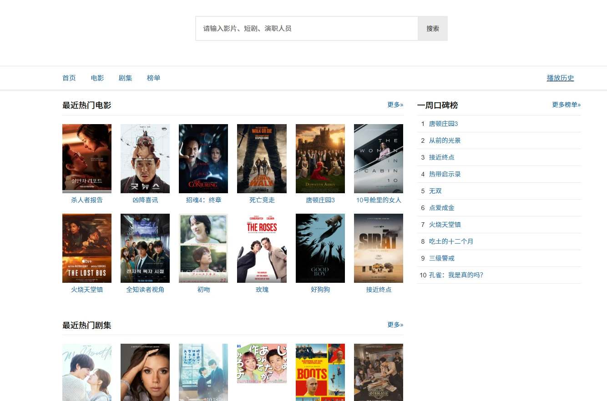Open The Roses 玫瑰 poster
This screenshot has width=607, height=401.
[262, 248]
